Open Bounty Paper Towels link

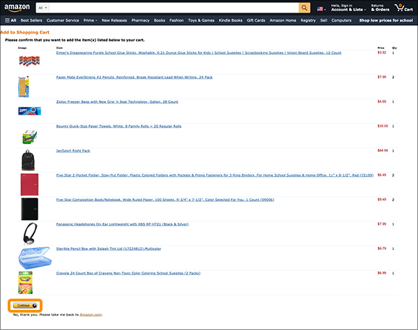[118, 126]
